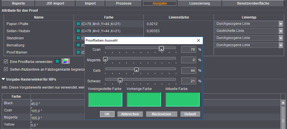Click the color swatch in Papier / Platte row
Image resolution: width=287 pixels, height=129 pixels.
click(78, 24)
